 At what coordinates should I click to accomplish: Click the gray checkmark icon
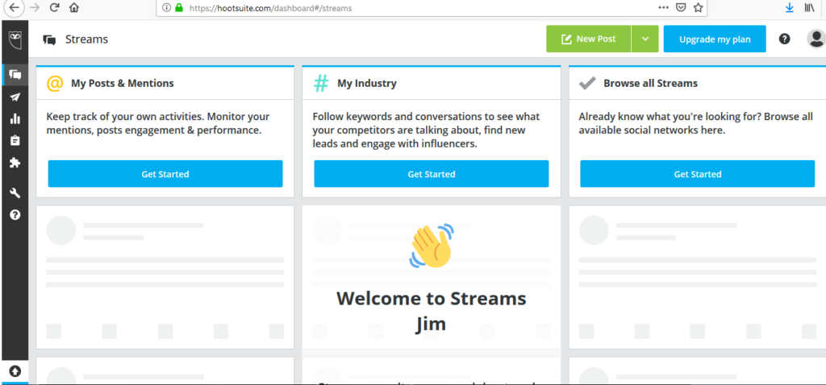click(x=587, y=83)
